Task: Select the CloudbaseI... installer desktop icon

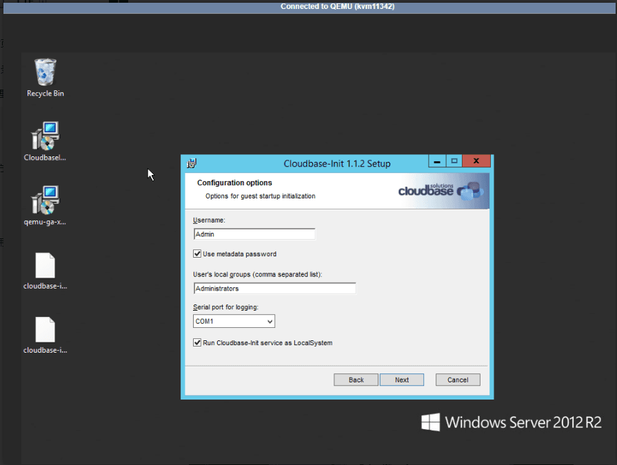Action: (x=45, y=141)
